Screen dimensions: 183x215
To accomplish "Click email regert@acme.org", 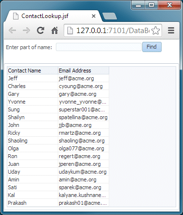I will pyautogui.click(x=80, y=156).
